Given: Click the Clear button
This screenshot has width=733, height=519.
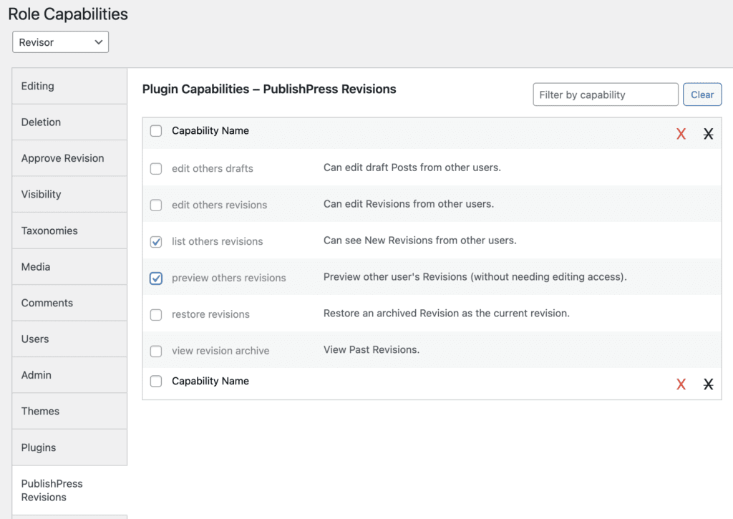Looking at the screenshot, I should [702, 94].
